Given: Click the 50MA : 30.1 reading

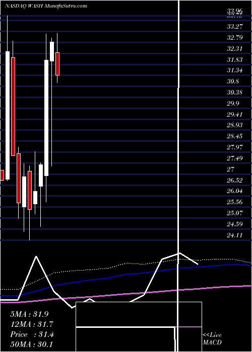Looking at the screenshot, I should (31, 344).
